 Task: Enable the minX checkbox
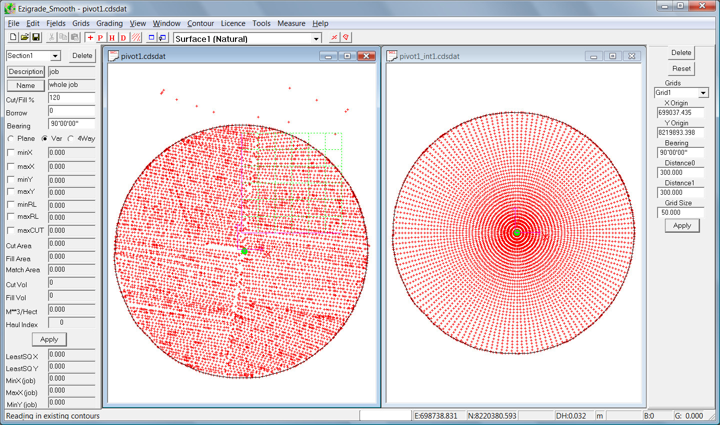(x=11, y=153)
